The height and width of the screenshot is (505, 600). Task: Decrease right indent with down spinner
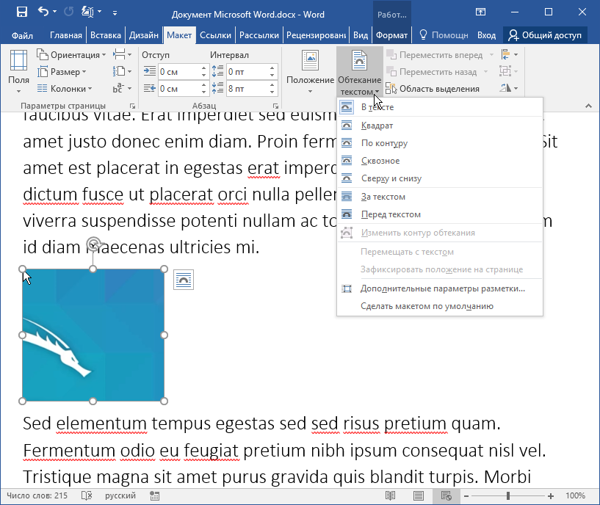click(203, 92)
